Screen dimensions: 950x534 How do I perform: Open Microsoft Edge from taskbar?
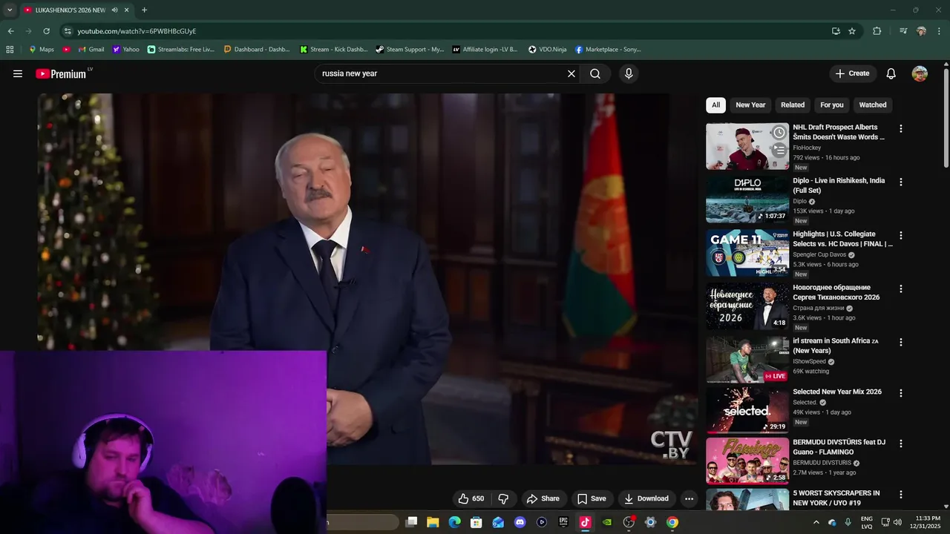(454, 522)
